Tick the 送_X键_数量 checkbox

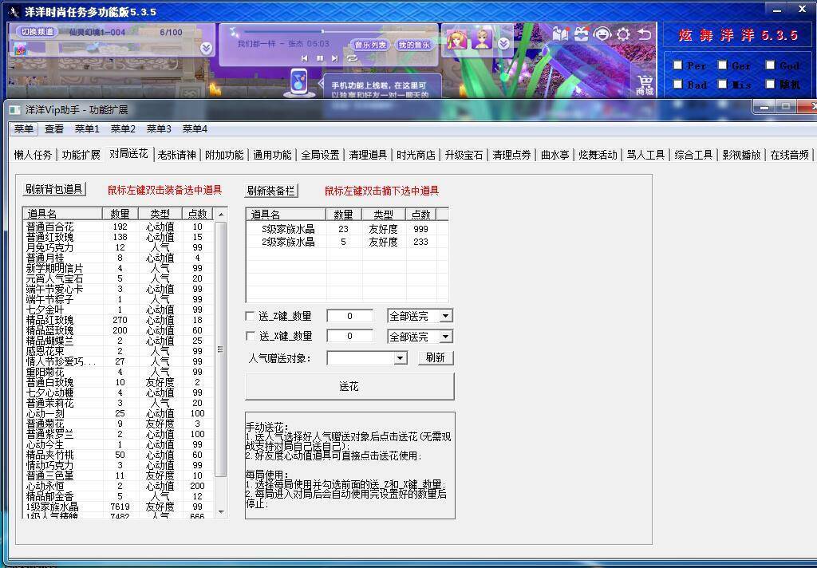pyautogui.click(x=250, y=336)
